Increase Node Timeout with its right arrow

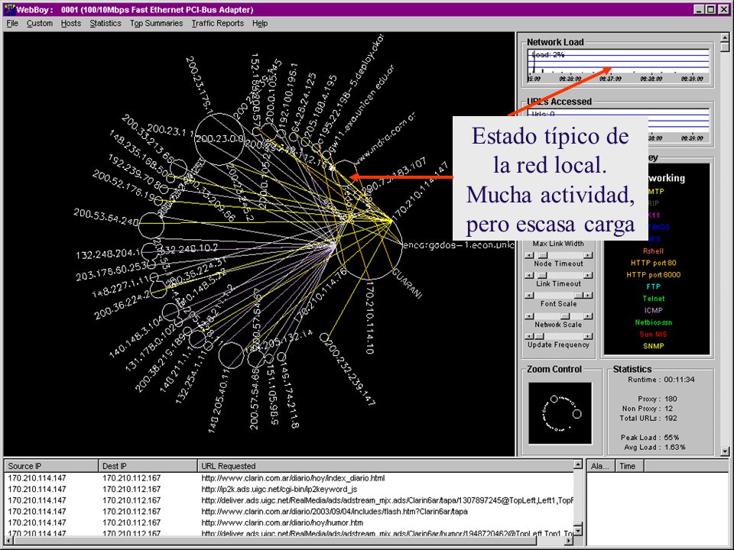coord(588,255)
